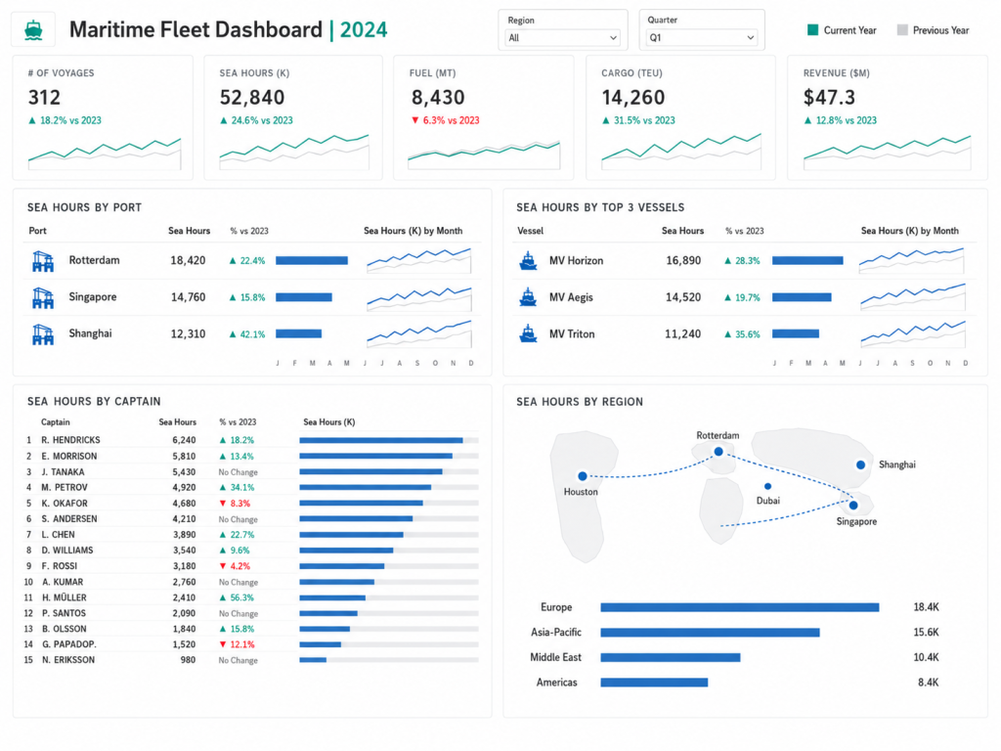Open the Quarter dropdown set to Q1
This screenshot has width=1001, height=751.
pos(701,38)
